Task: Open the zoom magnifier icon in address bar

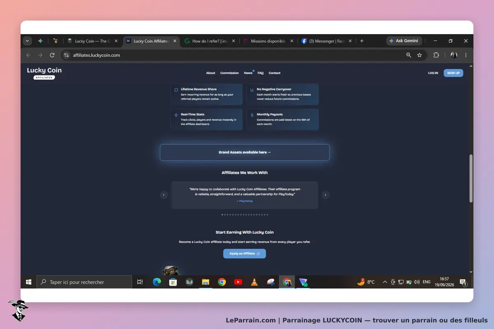Action: point(409,55)
